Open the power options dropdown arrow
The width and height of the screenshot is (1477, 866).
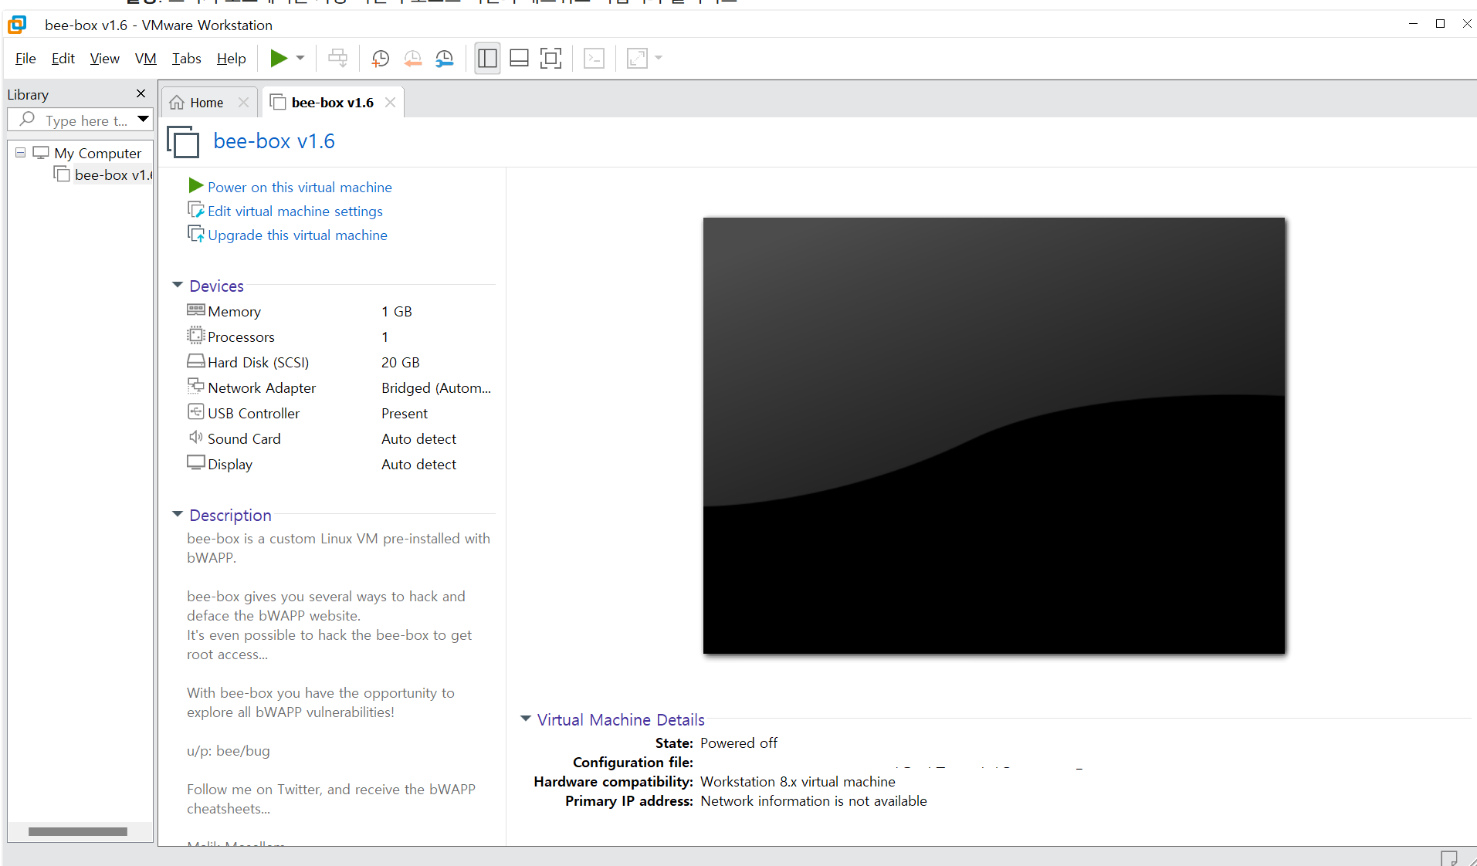(300, 58)
